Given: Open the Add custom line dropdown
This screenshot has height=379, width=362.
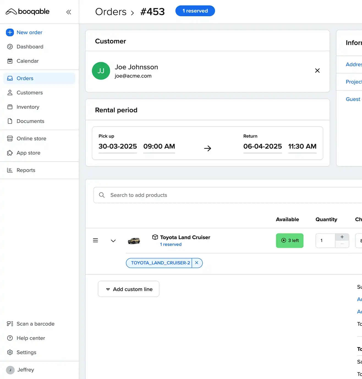Looking at the screenshot, I should pyautogui.click(x=128, y=289).
